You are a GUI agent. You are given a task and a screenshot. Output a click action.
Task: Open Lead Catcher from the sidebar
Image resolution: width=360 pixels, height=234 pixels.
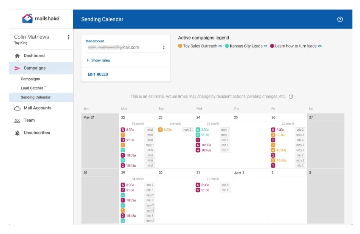(33, 88)
